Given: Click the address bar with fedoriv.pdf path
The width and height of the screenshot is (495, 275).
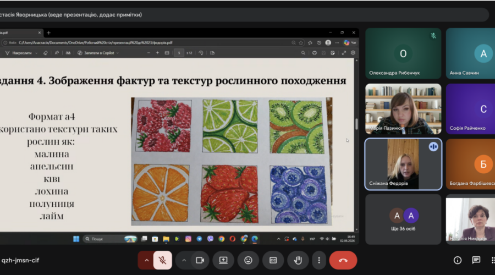Looking at the screenshot, I should click(x=153, y=42).
